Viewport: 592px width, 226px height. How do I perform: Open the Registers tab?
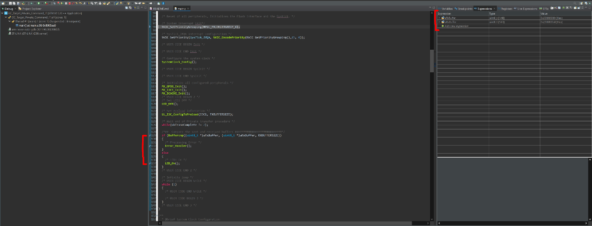click(504, 8)
